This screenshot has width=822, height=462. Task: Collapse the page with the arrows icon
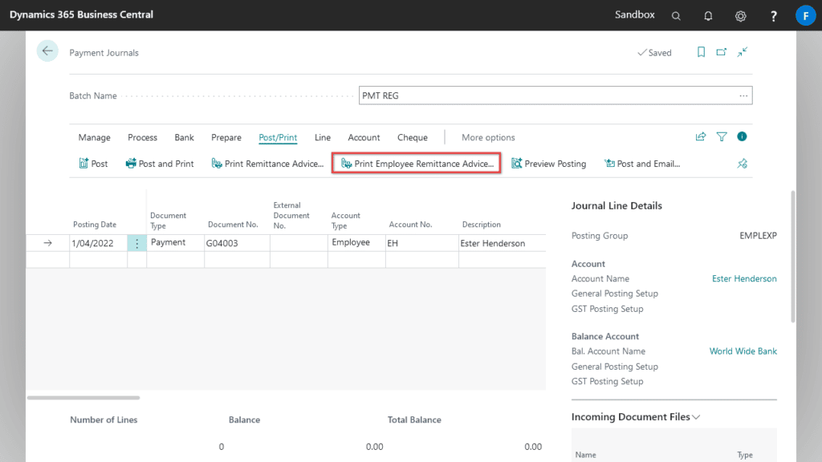743,52
